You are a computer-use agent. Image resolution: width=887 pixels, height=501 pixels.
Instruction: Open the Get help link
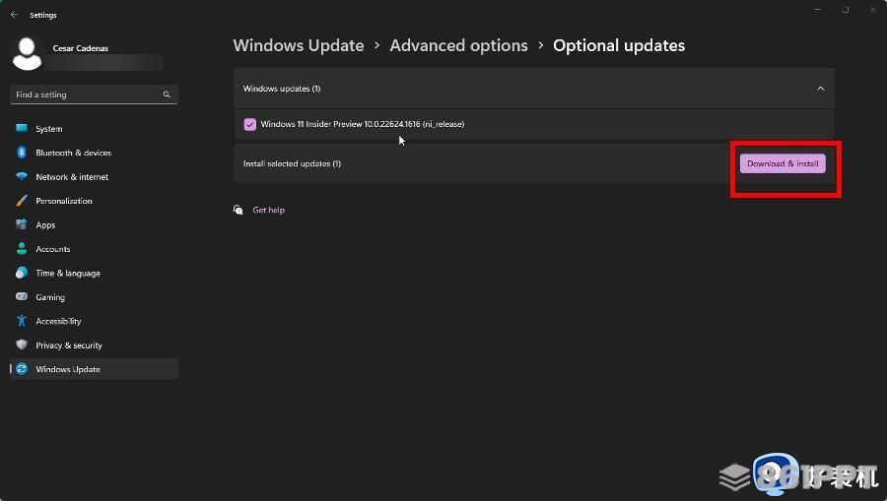coord(269,210)
